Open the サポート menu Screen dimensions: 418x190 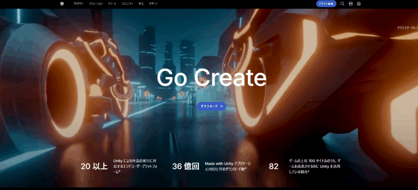pyautogui.click(x=153, y=4)
